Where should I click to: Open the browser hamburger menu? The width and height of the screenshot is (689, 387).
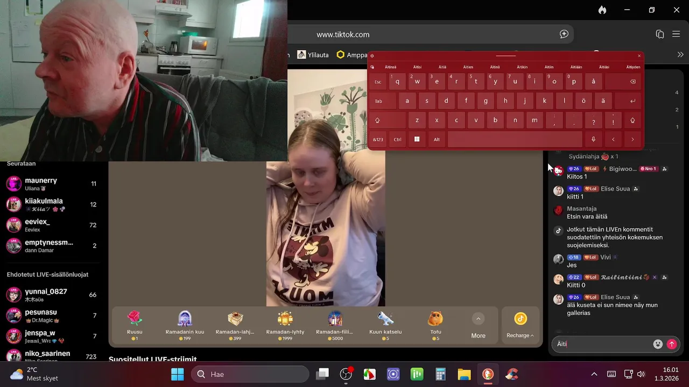click(676, 34)
